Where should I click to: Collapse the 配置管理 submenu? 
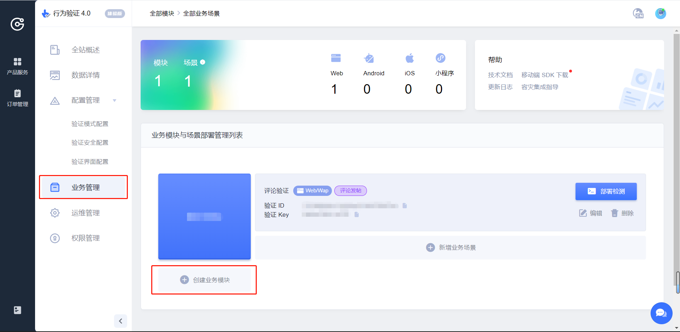coord(114,100)
